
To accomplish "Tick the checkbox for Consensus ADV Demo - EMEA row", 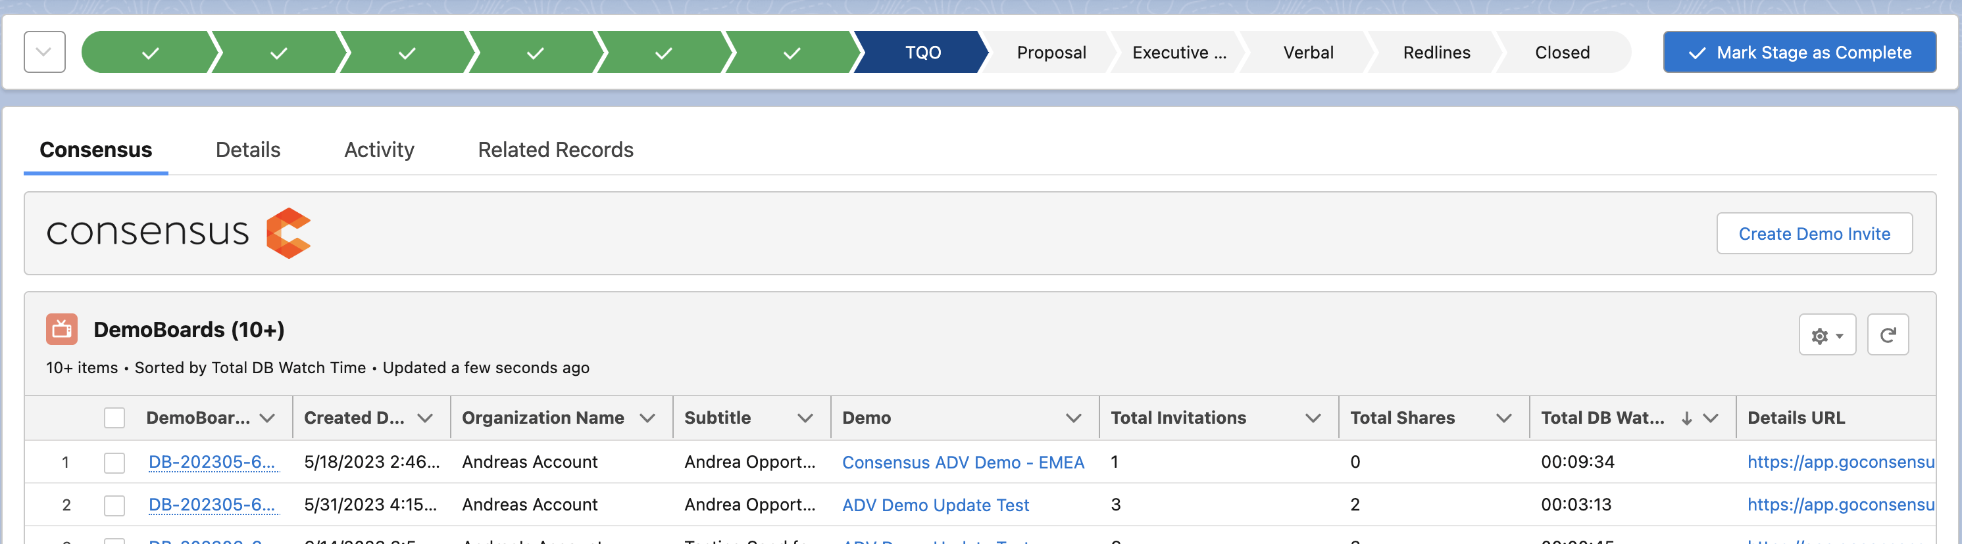I will (114, 462).
